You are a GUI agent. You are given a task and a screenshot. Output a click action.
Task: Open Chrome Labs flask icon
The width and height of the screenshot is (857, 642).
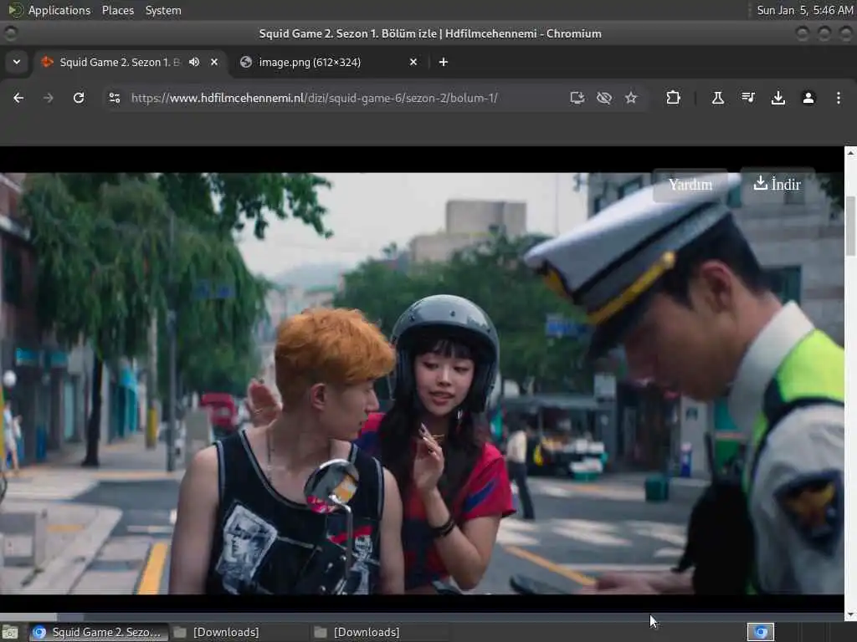point(717,98)
